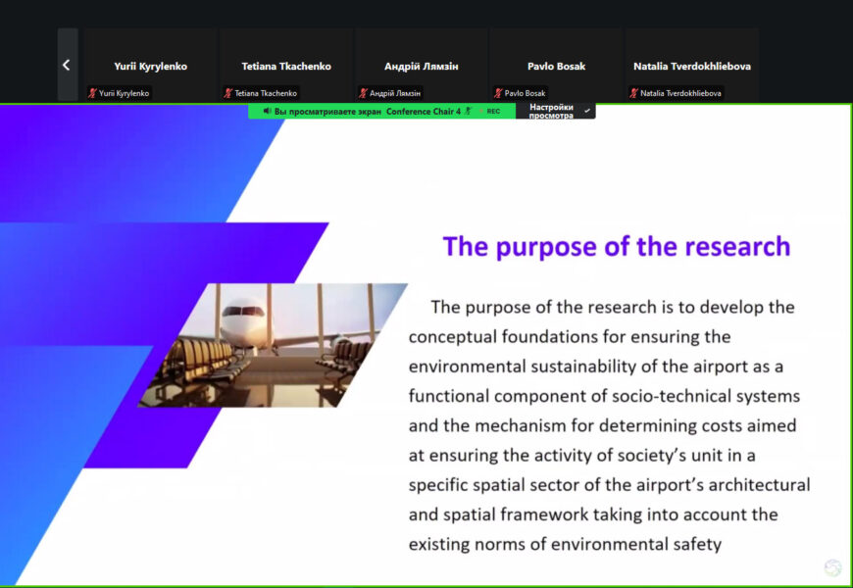Click the round logo at slide bottom-right corner
Viewport: 853px width, 588px height.
832,567
